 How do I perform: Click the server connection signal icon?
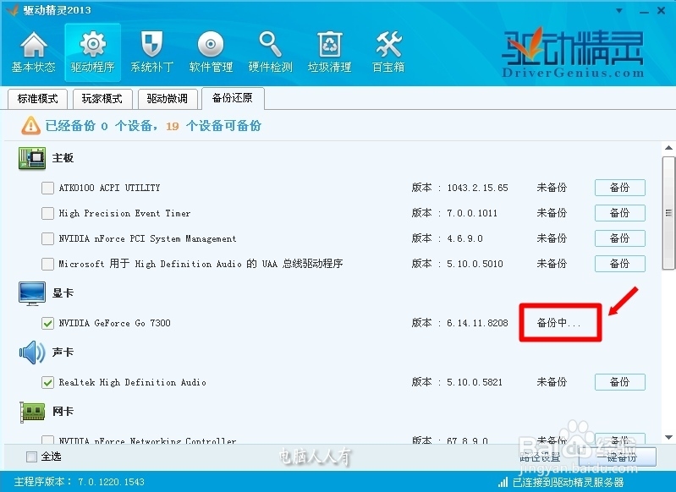click(503, 482)
